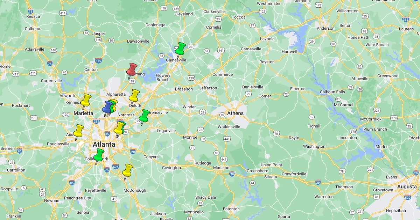Click the Peachtree City label
This screenshot has height=220, width=420.
click(x=77, y=198)
